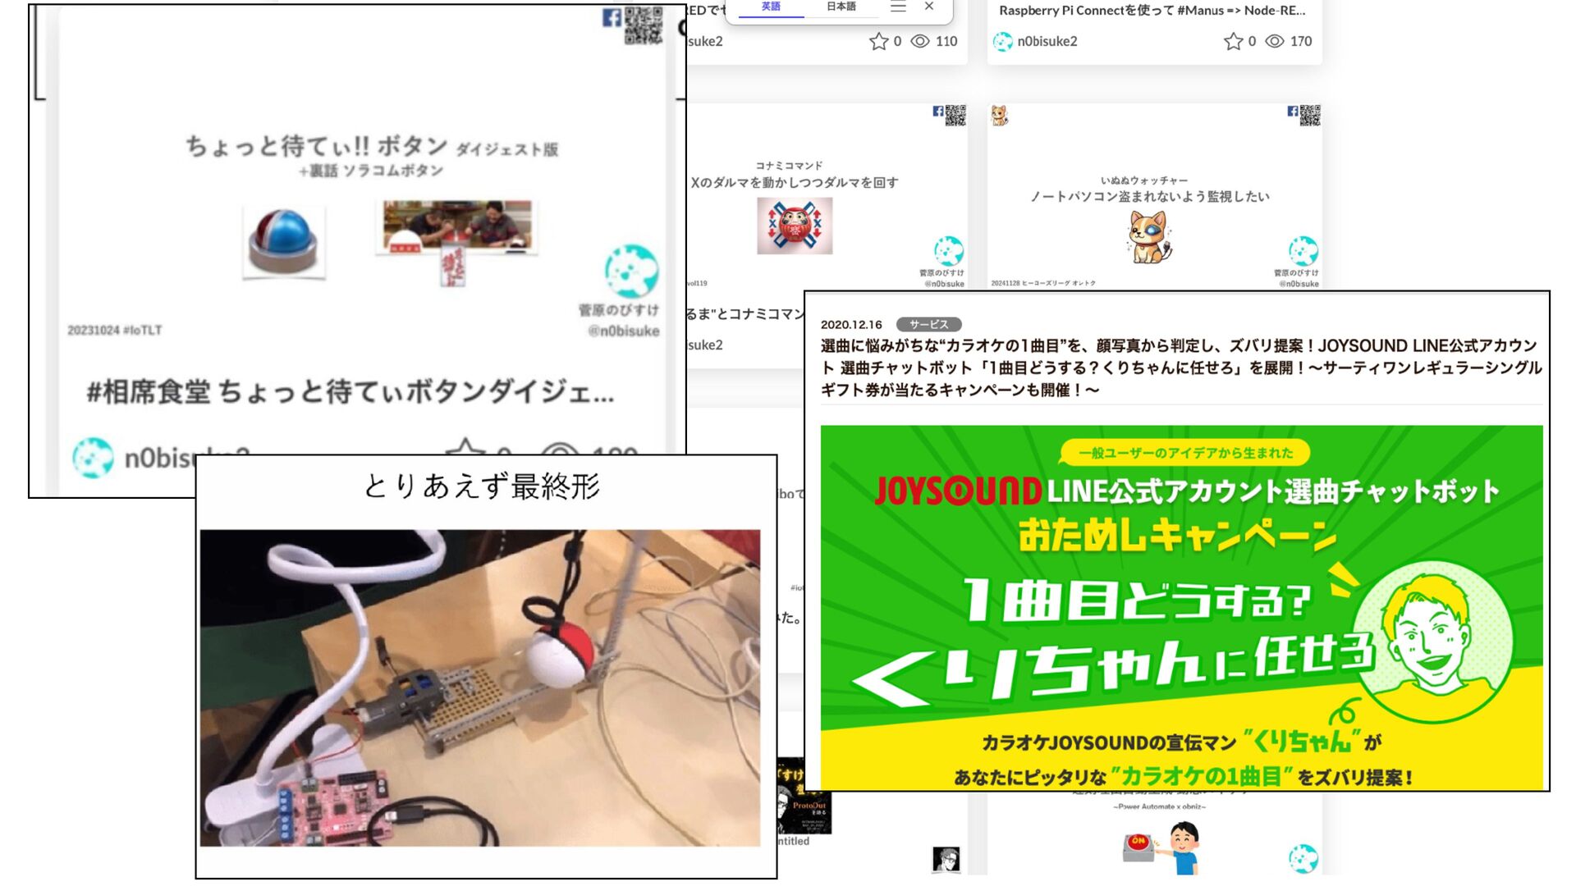Image resolution: width=1576 pixels, height=886 pixels.
Task: Click Facebook icon on ちょっと待てぃ!! ボタン slide
Action: click(x=612, y=17)
